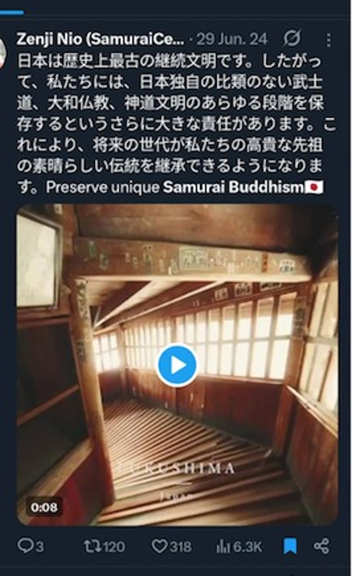This screenshot has height=576, width=352.
Task: Like the tweet with 318 likes
Action: point(159,546)
